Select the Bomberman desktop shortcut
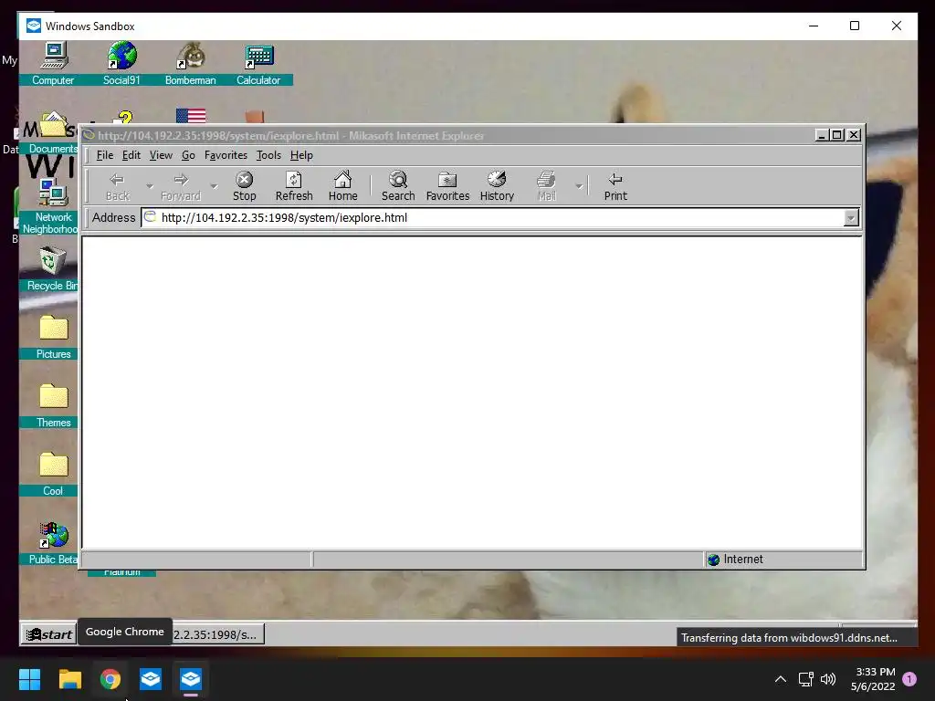Screen dimensions: 935x701 (190, 63)
